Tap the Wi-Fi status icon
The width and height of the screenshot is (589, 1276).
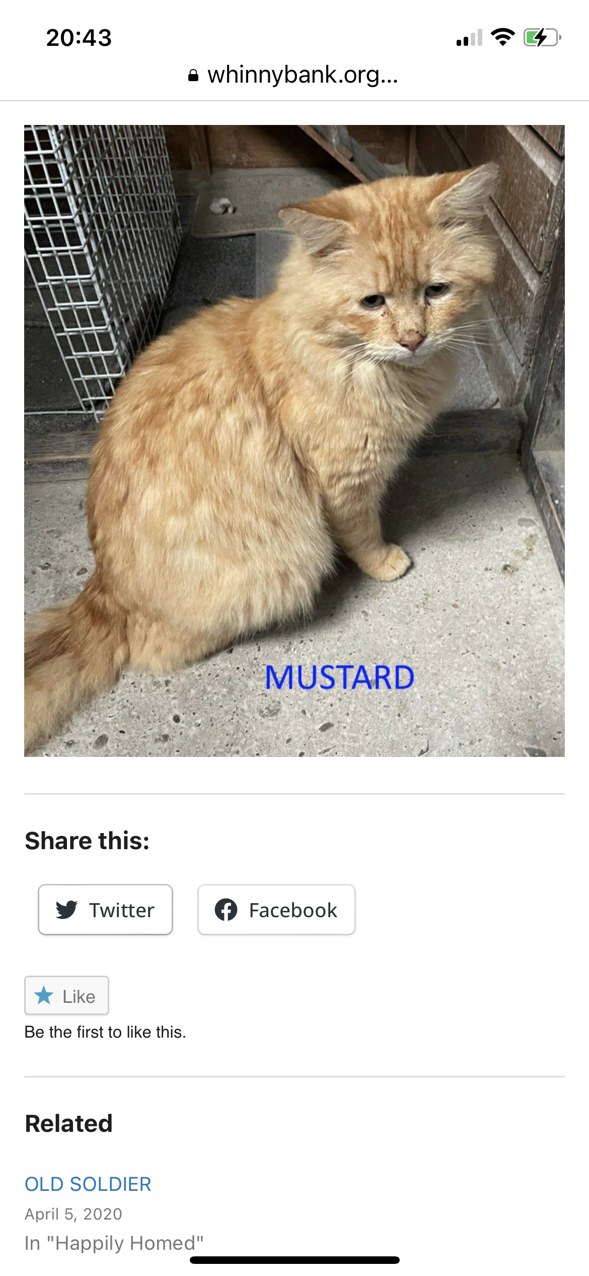[x=502, y=37]
